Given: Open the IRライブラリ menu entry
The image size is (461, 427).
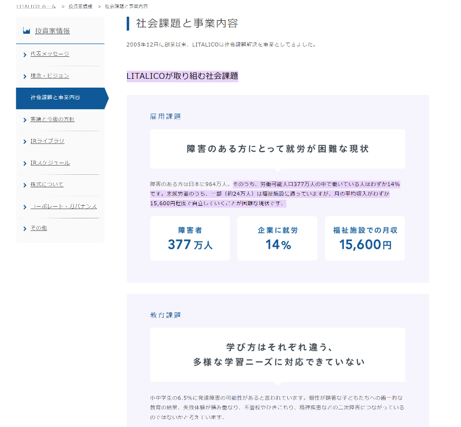Looking at the screenshot, I should pyautogui.click(x=47, y=141).
